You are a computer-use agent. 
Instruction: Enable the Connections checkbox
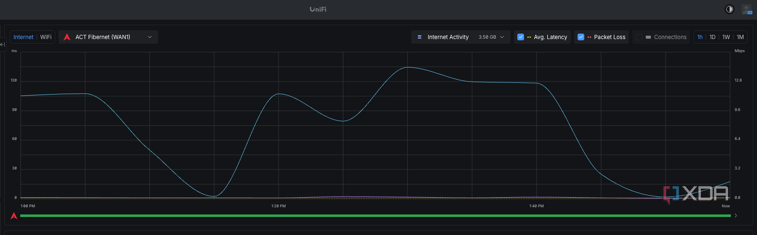point(639,37)
